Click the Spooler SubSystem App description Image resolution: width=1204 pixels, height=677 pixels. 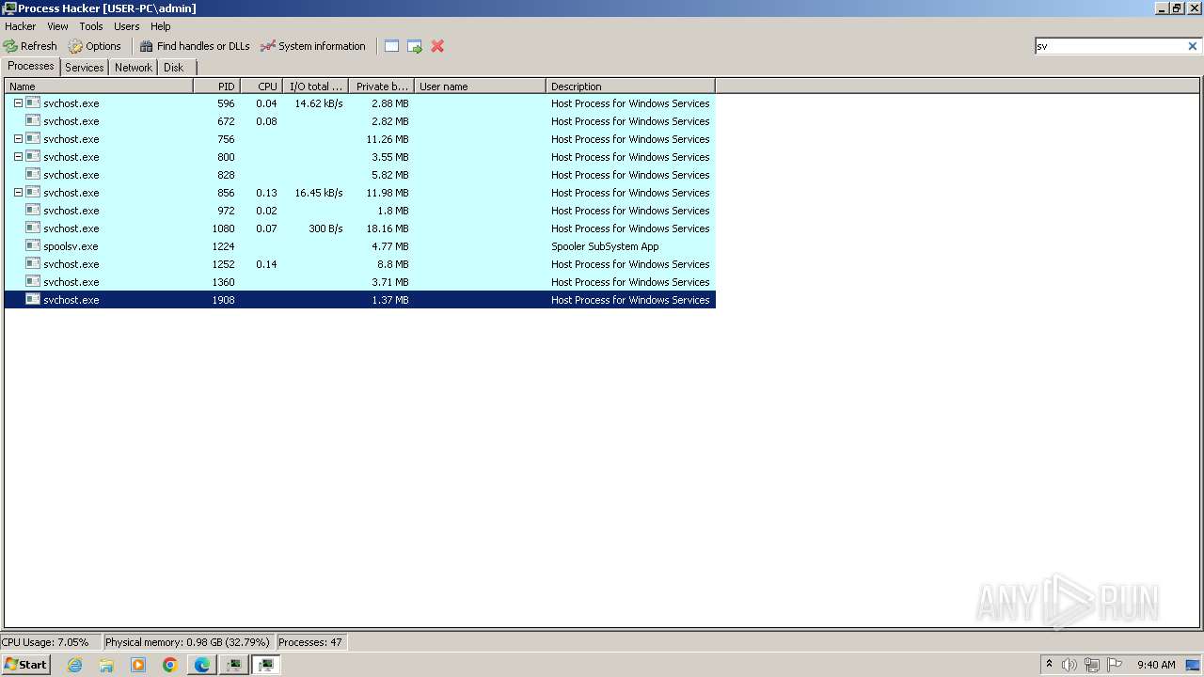pos(605,246)
